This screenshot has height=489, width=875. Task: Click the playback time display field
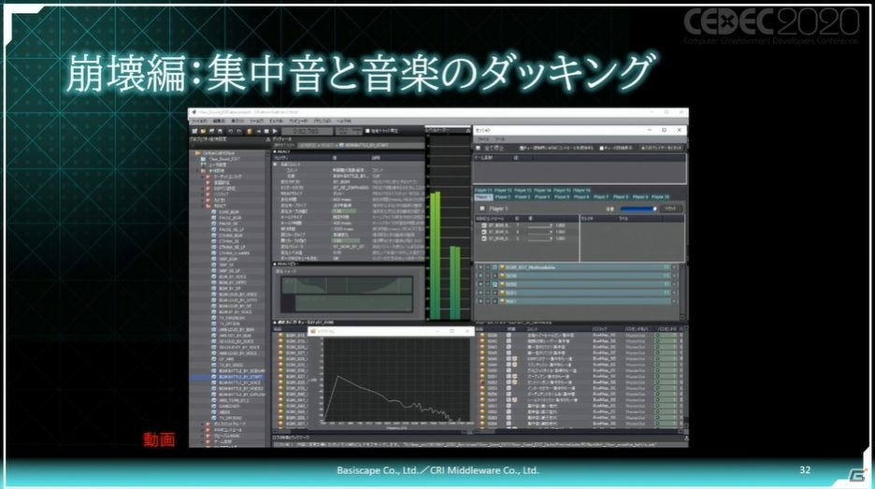[x=306, y=131]
